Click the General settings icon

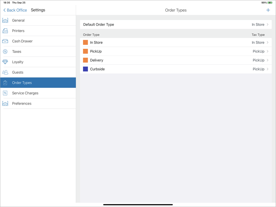5,20
